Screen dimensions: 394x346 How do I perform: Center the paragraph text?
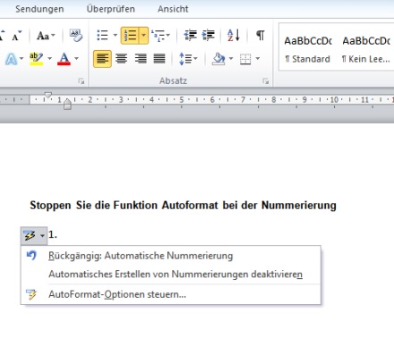click(x=121, y=59)
